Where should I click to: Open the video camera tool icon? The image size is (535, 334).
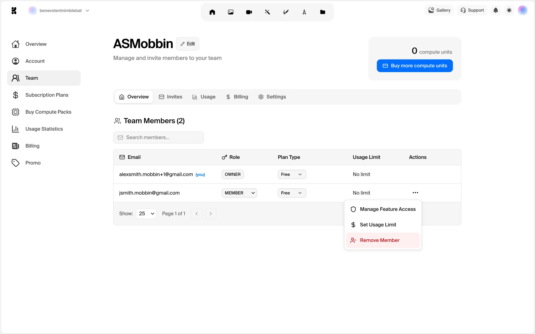pos(249,12)
